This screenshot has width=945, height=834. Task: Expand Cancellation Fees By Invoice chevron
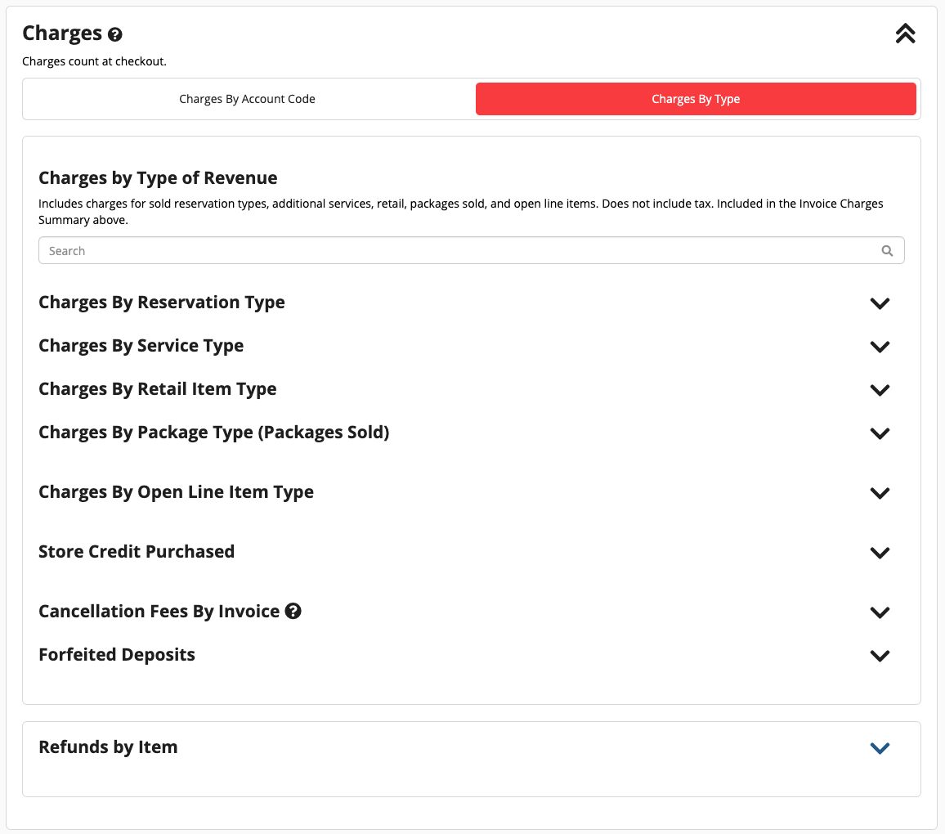point(880,612)
